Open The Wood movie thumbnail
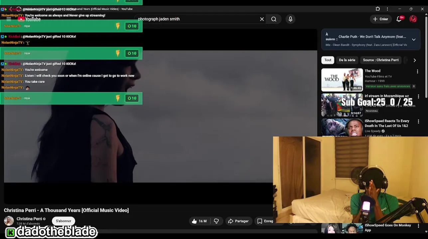428x239 pixels. coord(342,80)
